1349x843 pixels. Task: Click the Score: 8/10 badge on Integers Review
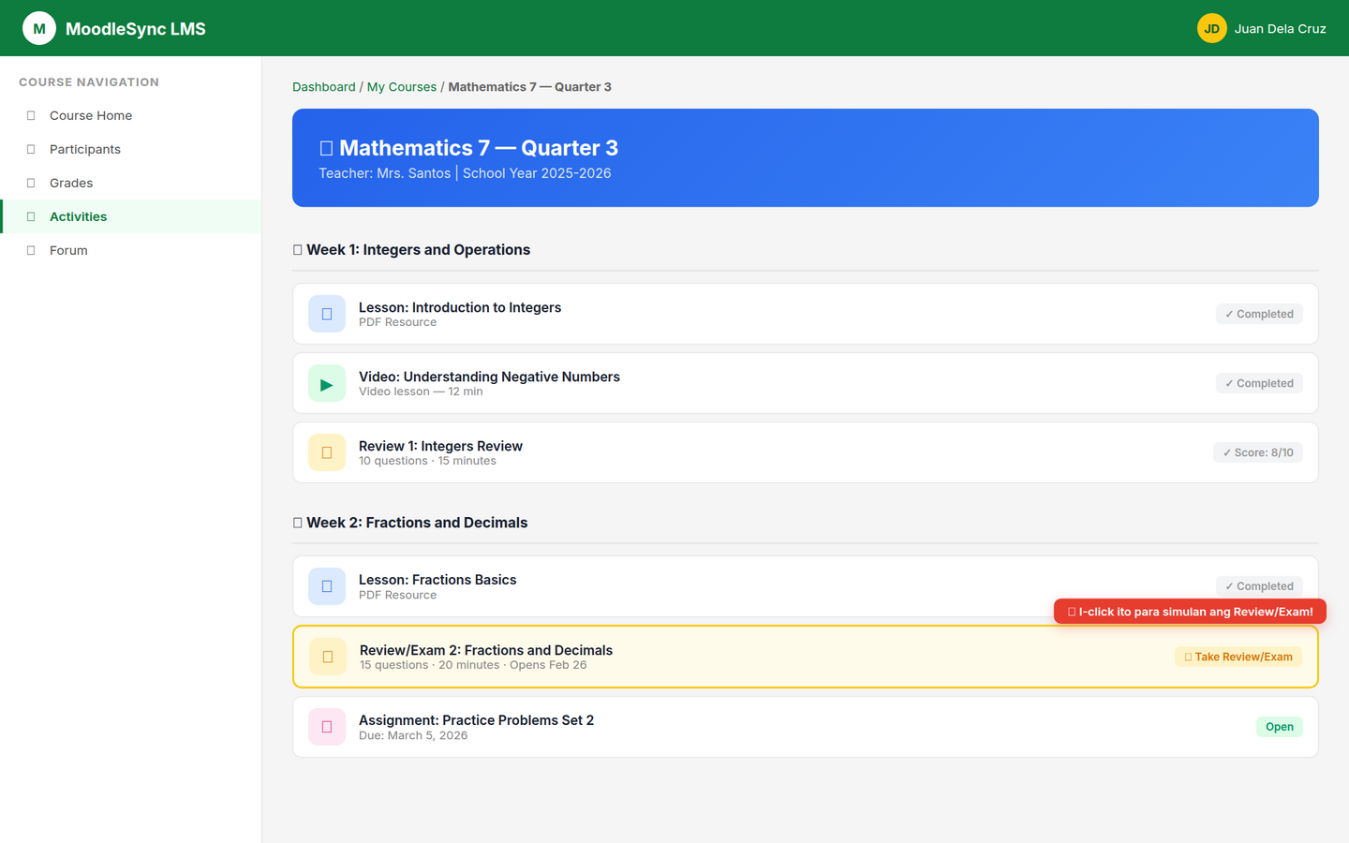click(1258, 452)
